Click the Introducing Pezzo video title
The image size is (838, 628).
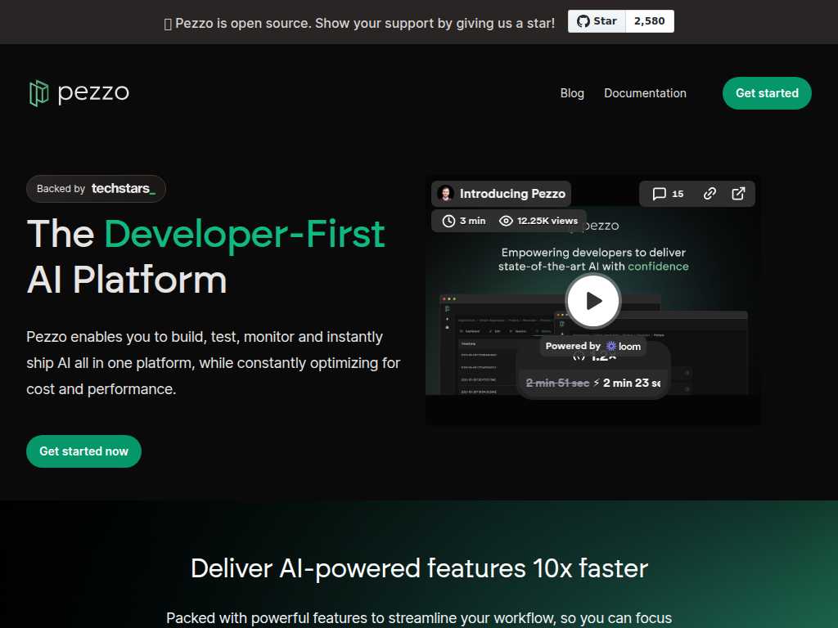512,194
